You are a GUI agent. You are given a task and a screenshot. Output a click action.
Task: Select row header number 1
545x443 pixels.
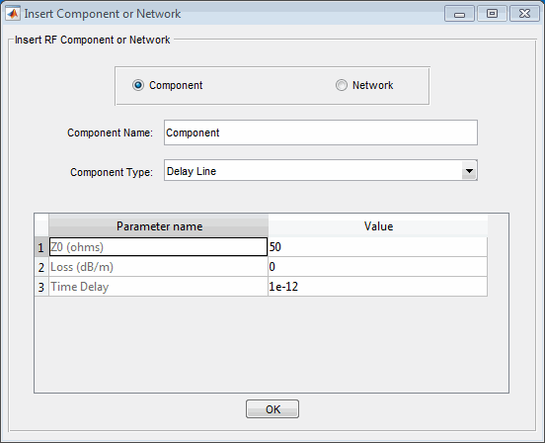point(41,247)
